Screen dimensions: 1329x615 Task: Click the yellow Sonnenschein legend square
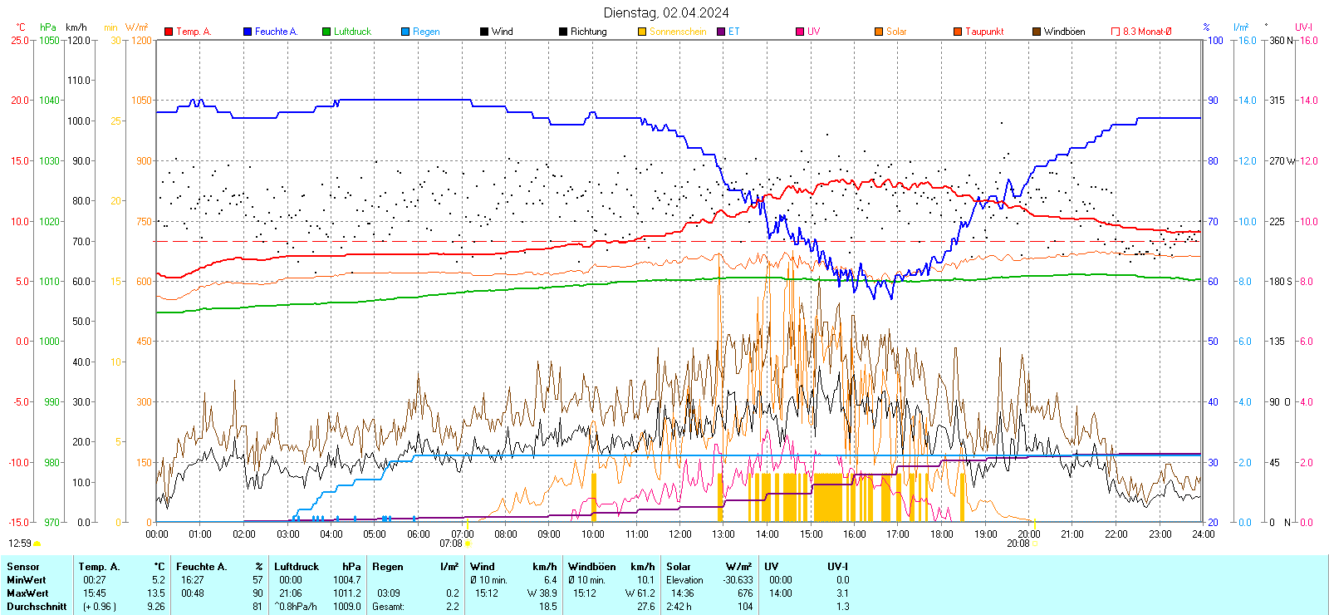tap(642, 32)
